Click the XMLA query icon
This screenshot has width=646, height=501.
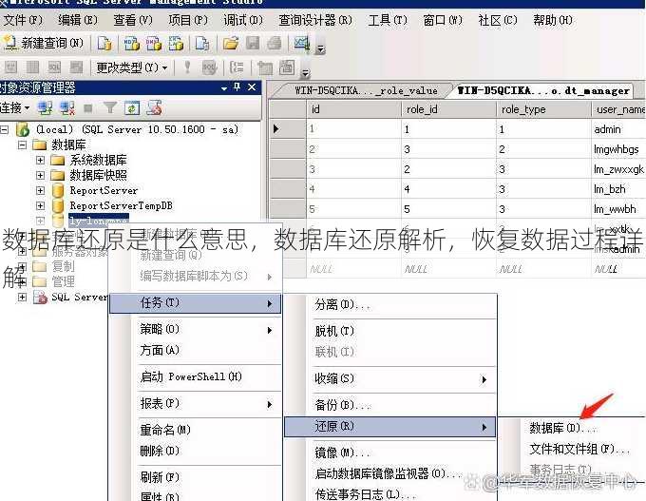pyautogui.click(x=176, y=43)
